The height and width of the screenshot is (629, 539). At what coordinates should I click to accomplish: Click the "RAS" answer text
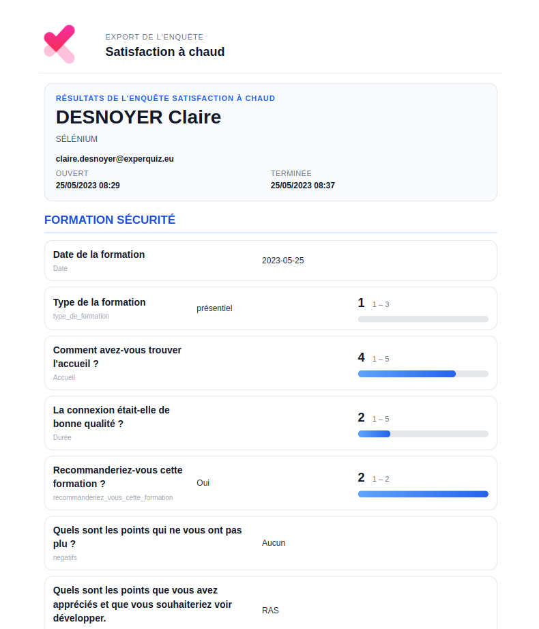coord(270,611)
